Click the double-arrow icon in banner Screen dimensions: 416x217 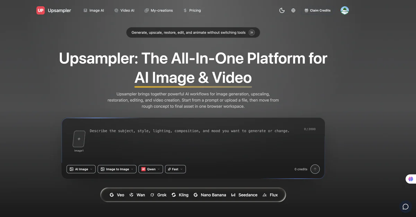(252, 32)
